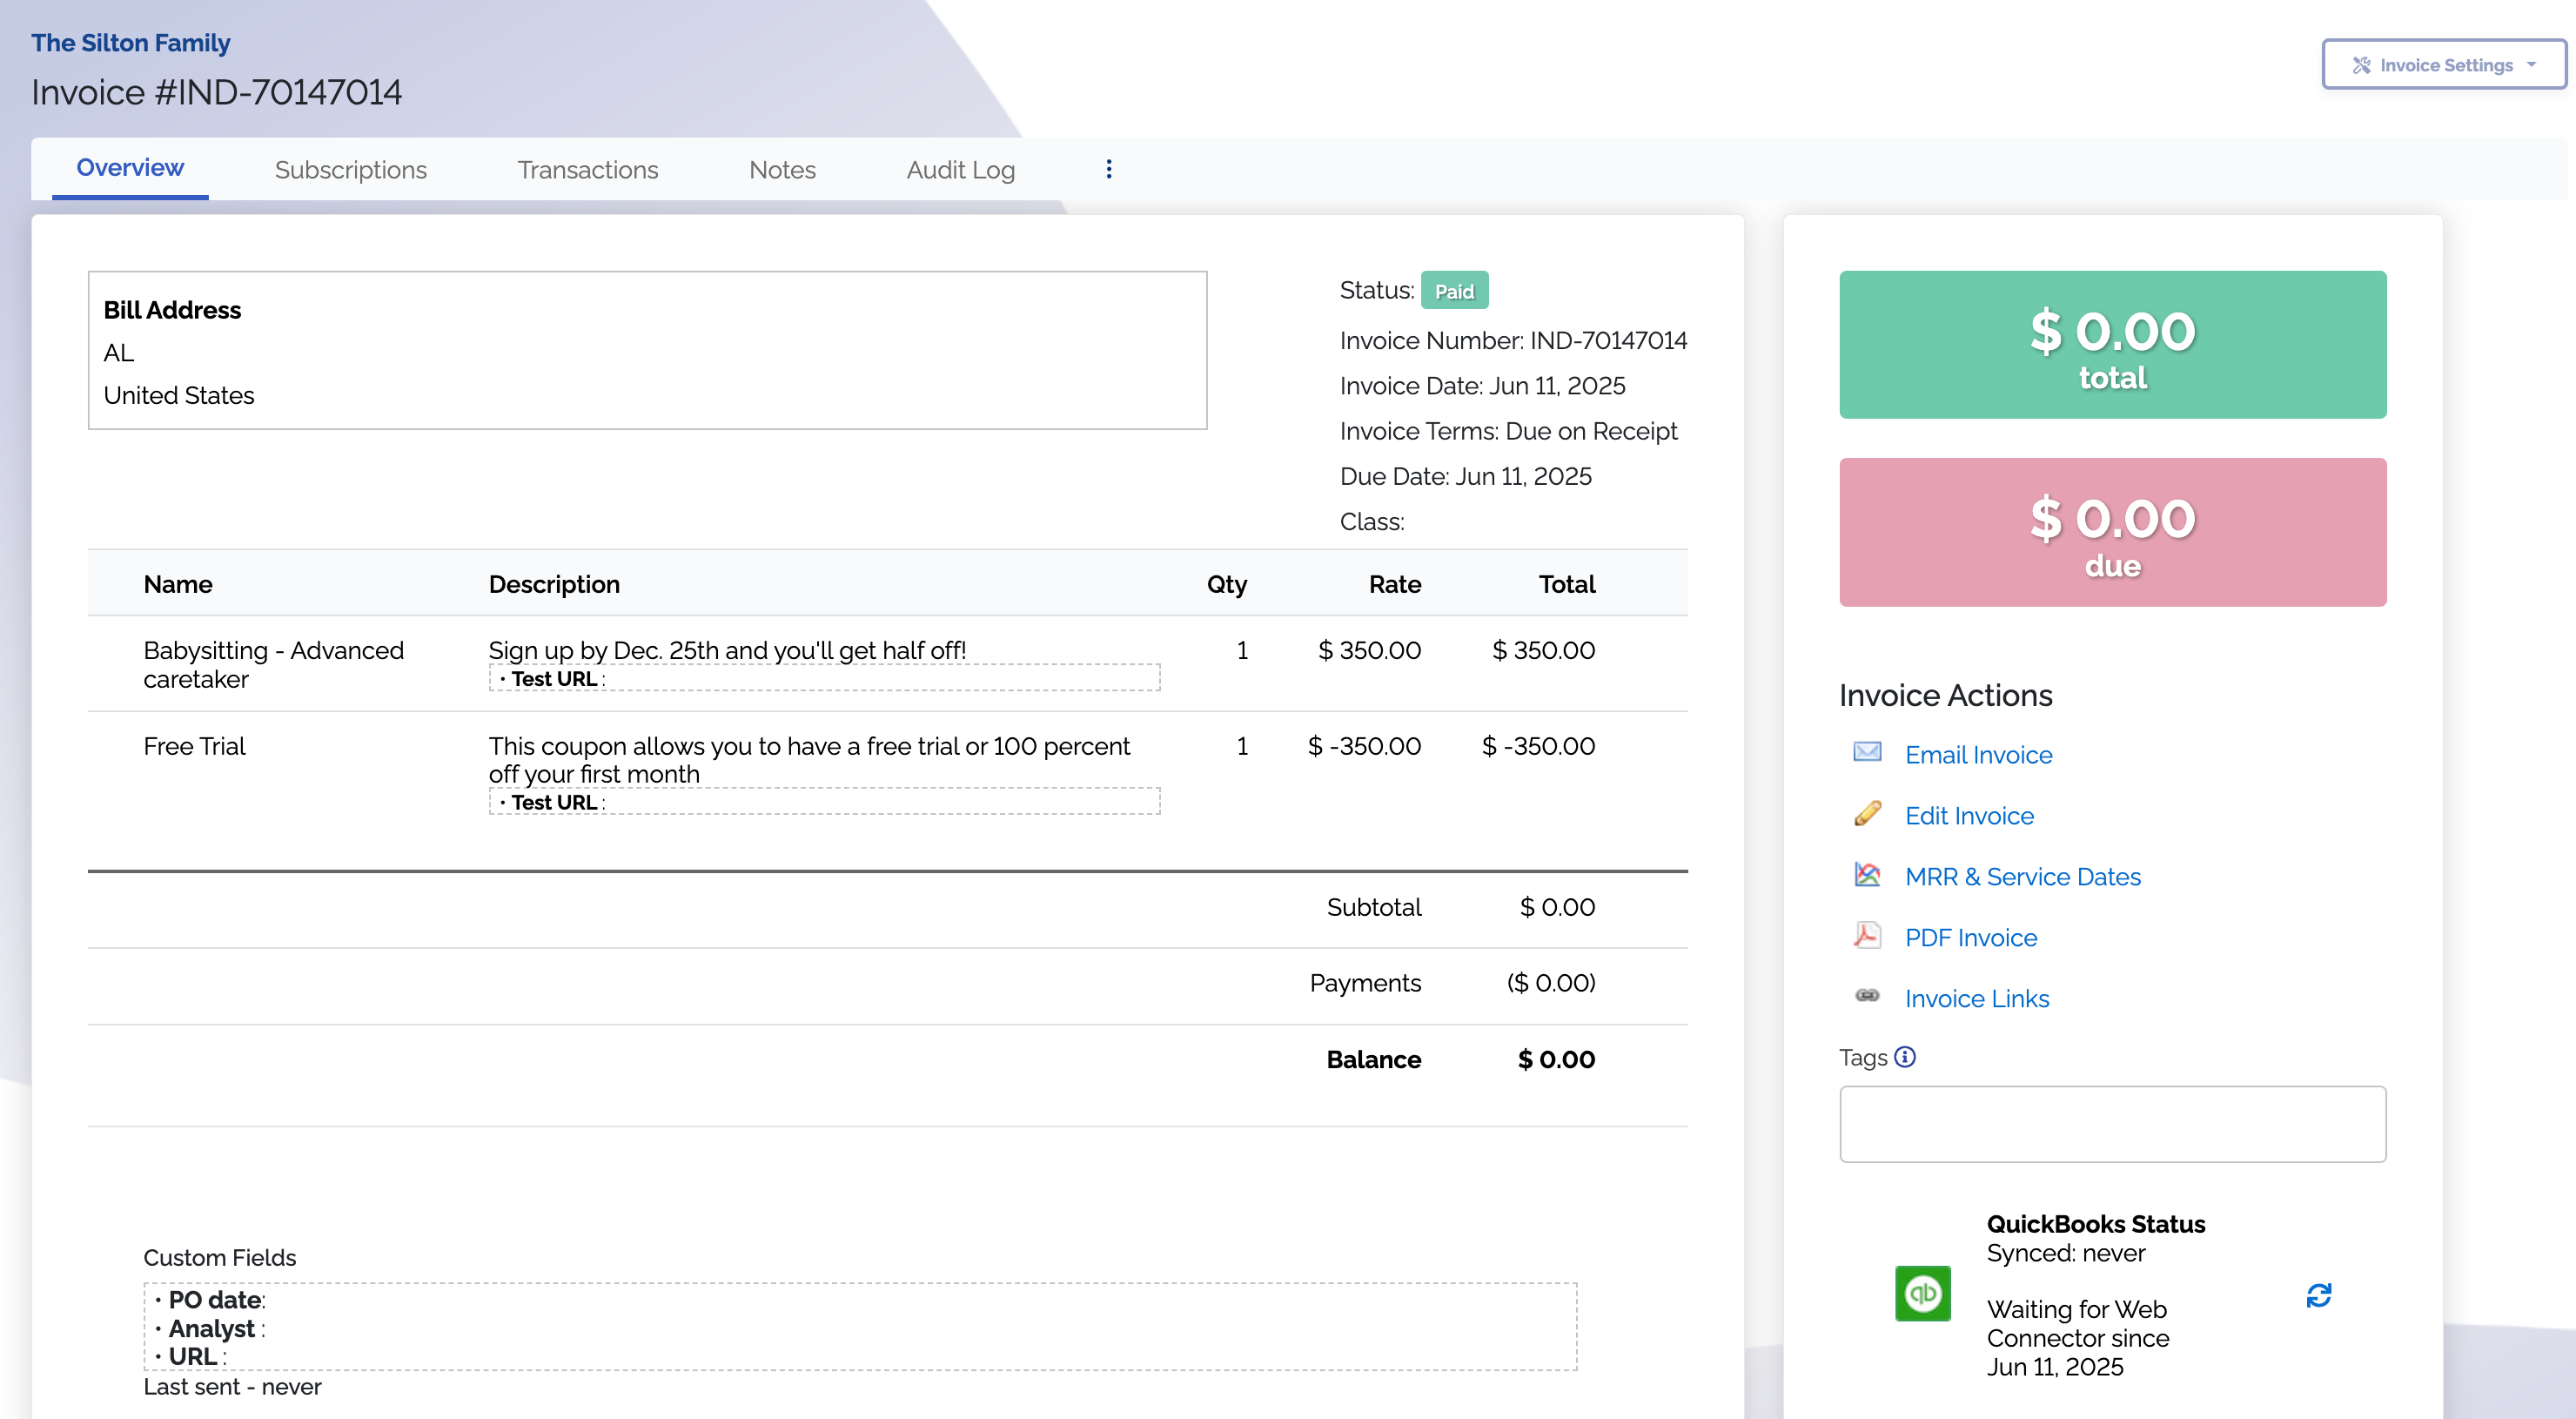The image size is (2576, 1419).
Task: Click the tools icon in Invoice Settings
Action: pos(2361,65)
